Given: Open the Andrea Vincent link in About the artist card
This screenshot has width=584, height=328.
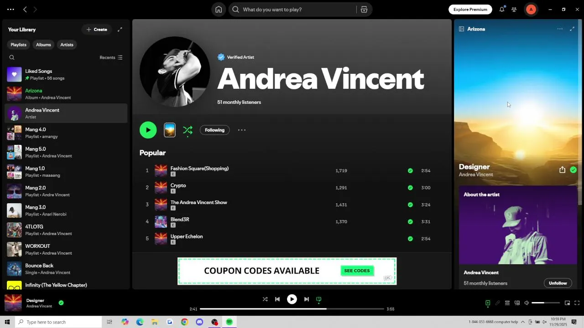Looking at the screenshot, I should pyautogui.click(x=481, y=273).
